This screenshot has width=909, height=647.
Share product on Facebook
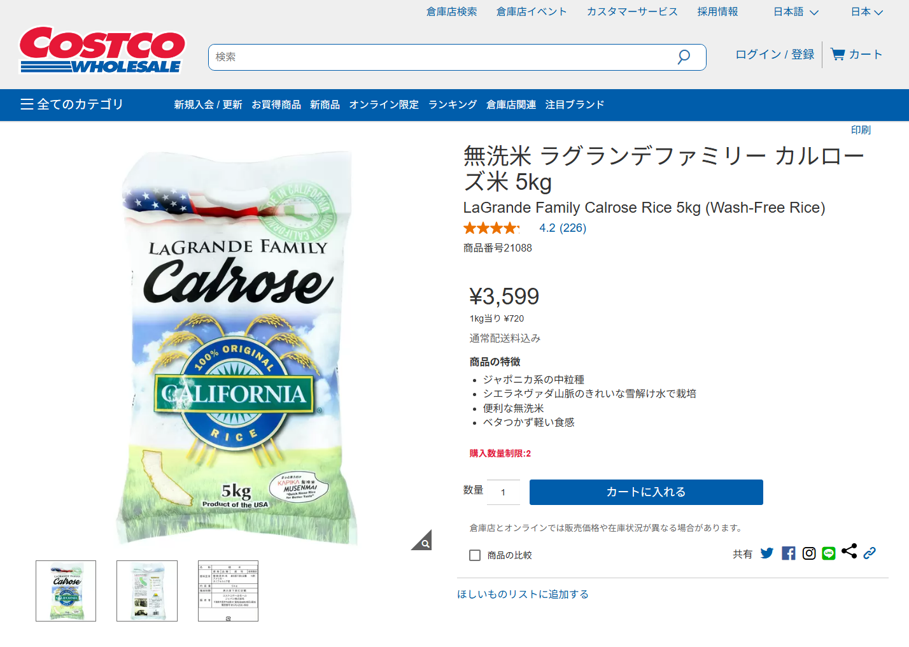(789, 553)
